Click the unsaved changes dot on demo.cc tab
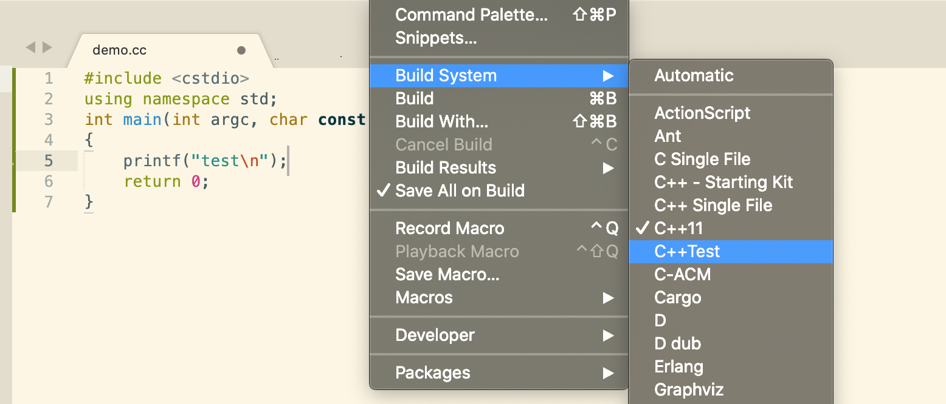The image size is (946, 404). (x=241, y=52)
